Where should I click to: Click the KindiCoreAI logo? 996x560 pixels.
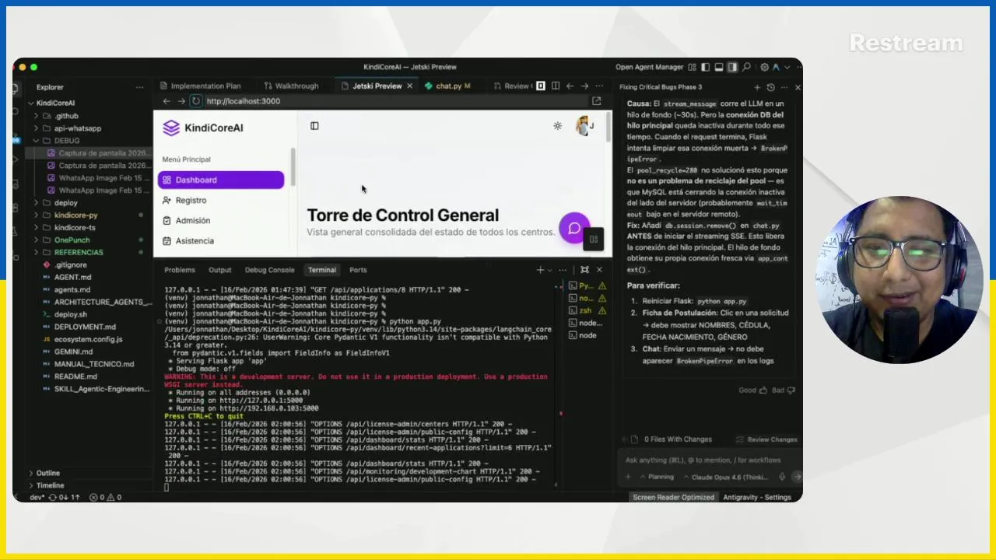(x=202, y=128)
